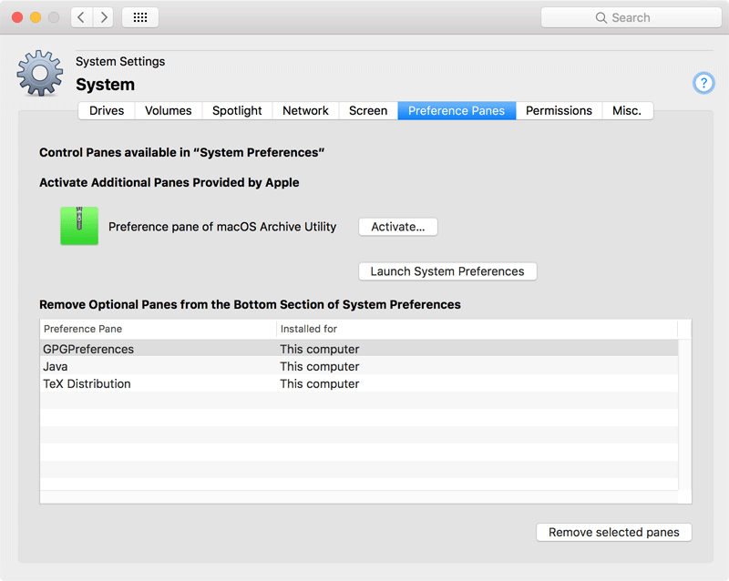Select the GPGPreferences row
This screenshot has height=581, width=729.
click(x=359, y=349)
